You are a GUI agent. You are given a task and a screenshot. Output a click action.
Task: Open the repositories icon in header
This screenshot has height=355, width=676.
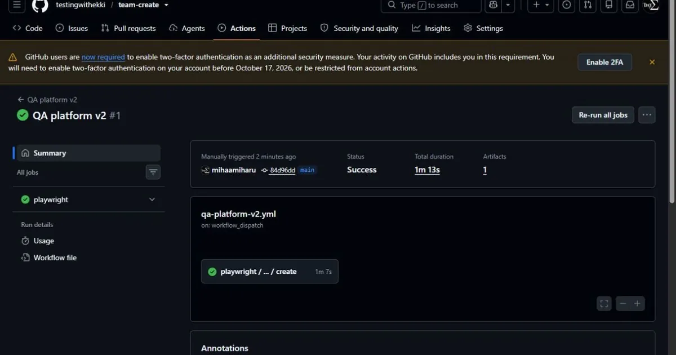tap(608, 5)
